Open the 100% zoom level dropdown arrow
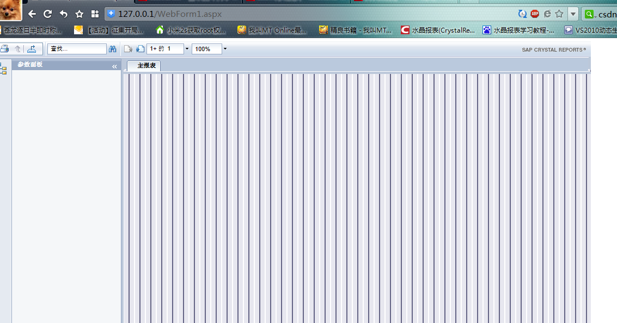 [x=225, y=49]
